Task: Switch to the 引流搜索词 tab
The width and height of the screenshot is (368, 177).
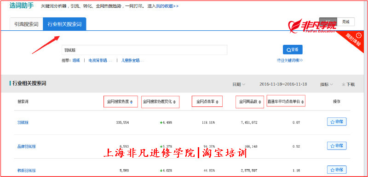Action: [26, 24]
